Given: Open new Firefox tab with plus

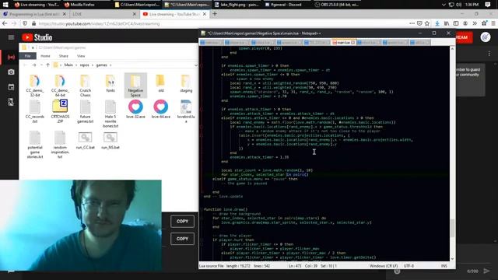Looking at the screenshot, I should point(215,14).
